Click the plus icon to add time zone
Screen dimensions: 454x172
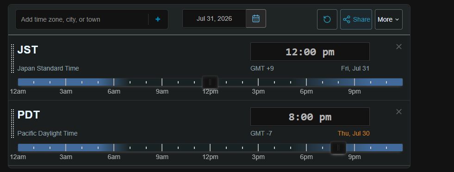coord(158,19)
